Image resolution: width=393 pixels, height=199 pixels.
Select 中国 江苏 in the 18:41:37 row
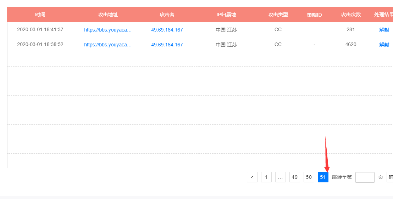pyautogui.click(x=226, y=30)
